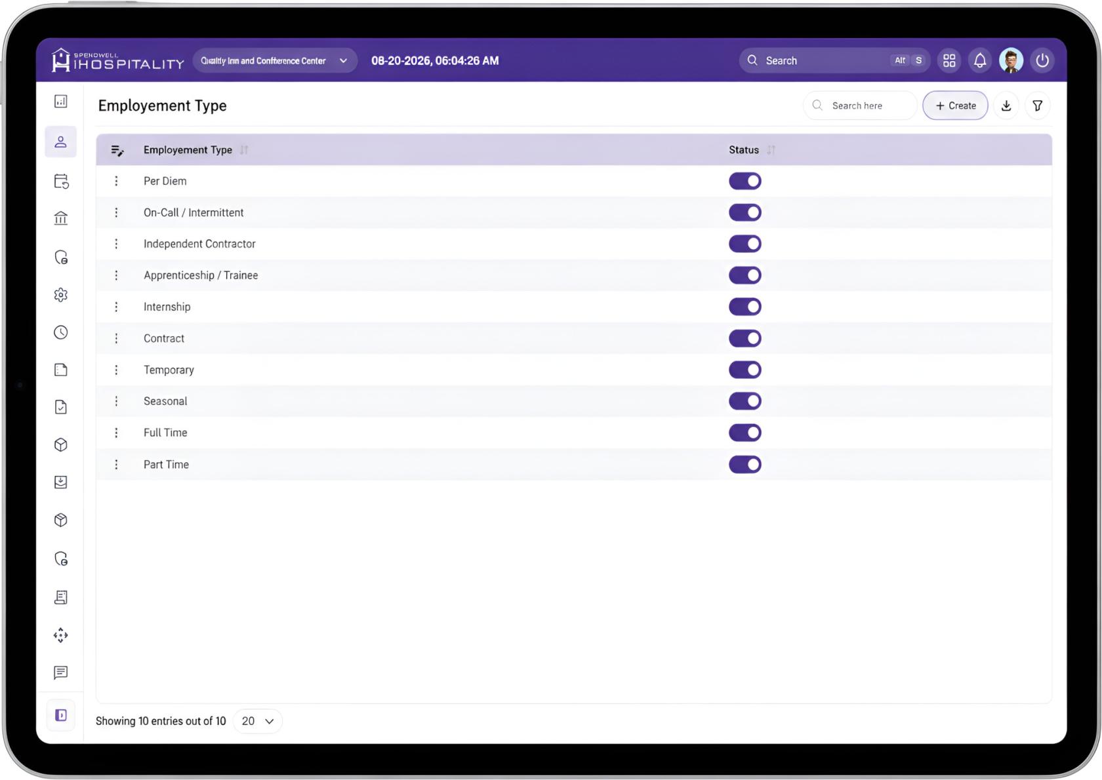Image resolution: width=1102 pixels, height=780 pixels.
Task: Toggle status for Seasonal
Action: point(745,401)
